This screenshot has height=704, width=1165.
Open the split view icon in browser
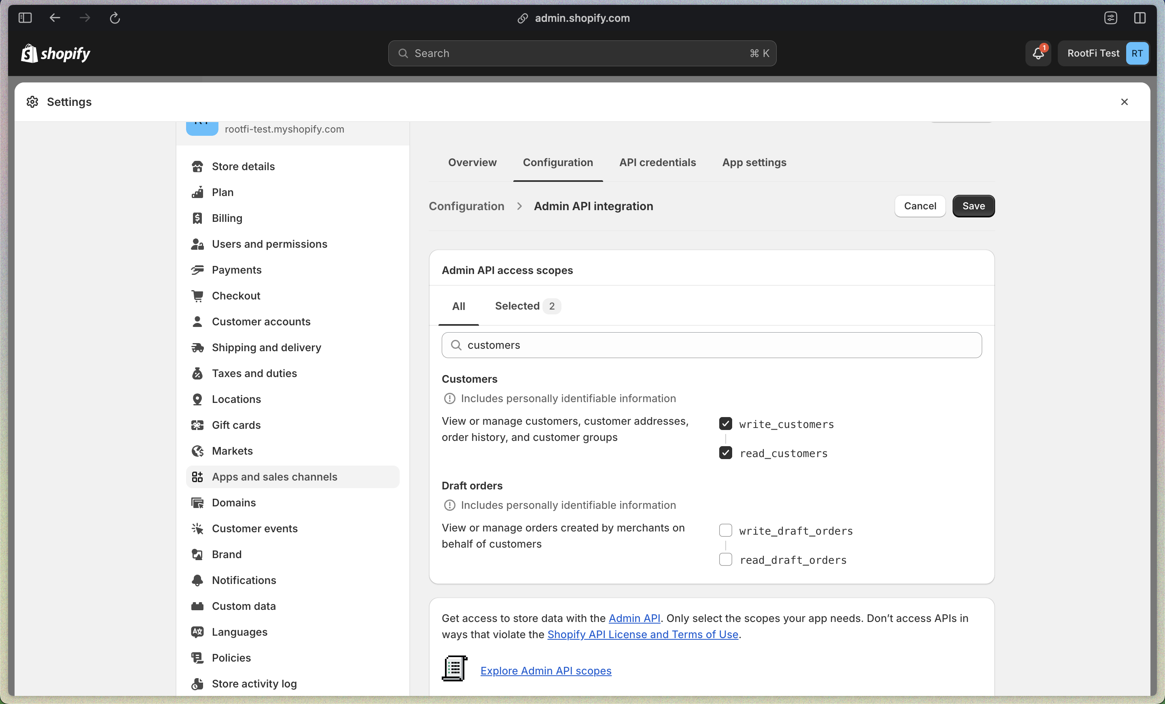pyautogui.click(x=1140, y=18)
